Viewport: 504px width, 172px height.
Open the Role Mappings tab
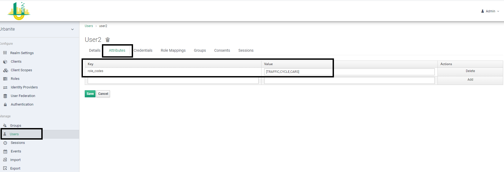coord(173,50)
